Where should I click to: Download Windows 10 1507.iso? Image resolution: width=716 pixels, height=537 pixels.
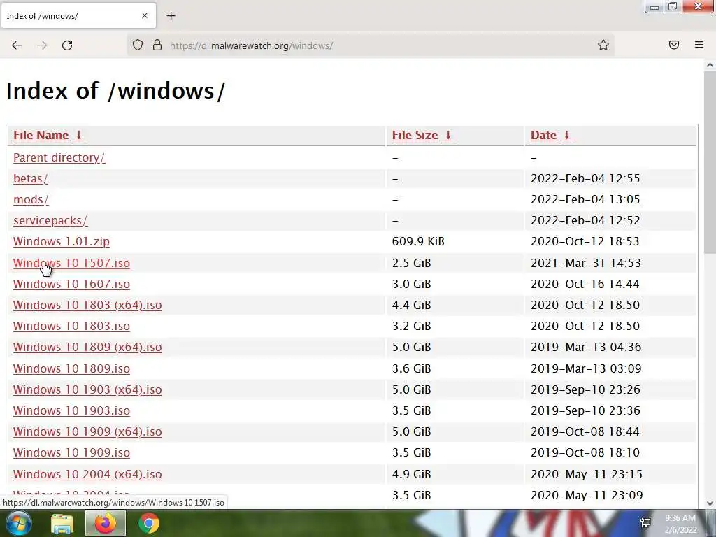click(x=71, y=263)
